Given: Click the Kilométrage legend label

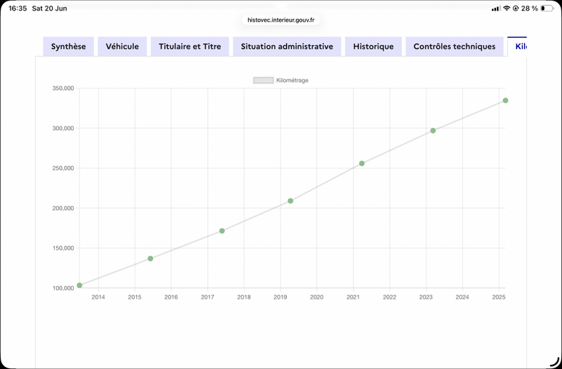Looking at the screenshot, I should point(292,80).
